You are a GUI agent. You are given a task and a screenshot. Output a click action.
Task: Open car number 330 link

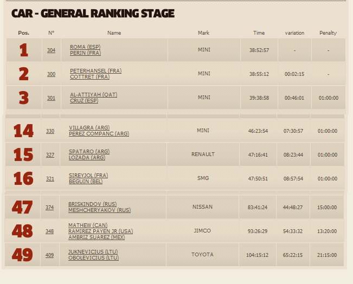point(50,131)
